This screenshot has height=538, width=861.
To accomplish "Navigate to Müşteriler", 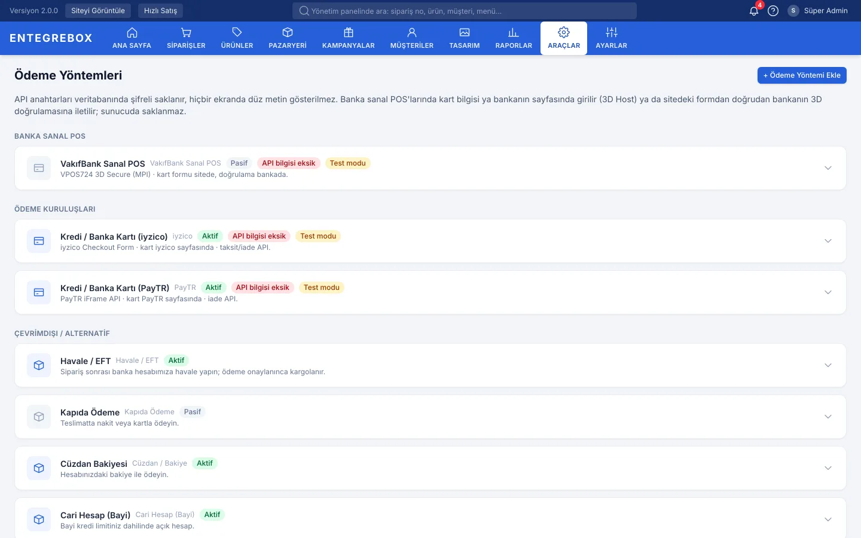I will coord(412,38).
